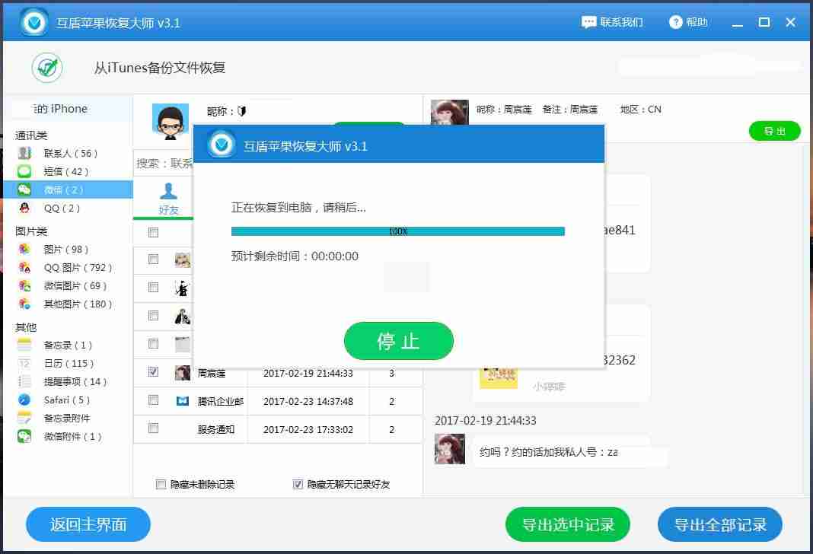Open the 微信 (2) category

[x=68, y=189]
